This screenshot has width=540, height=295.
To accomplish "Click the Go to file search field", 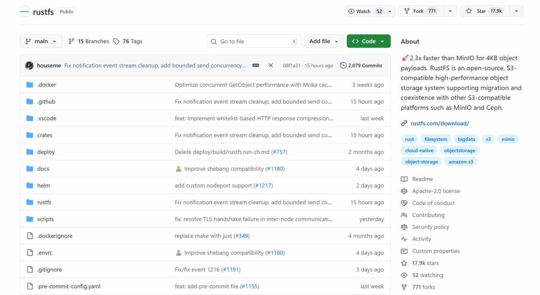I will pos(253,41).
